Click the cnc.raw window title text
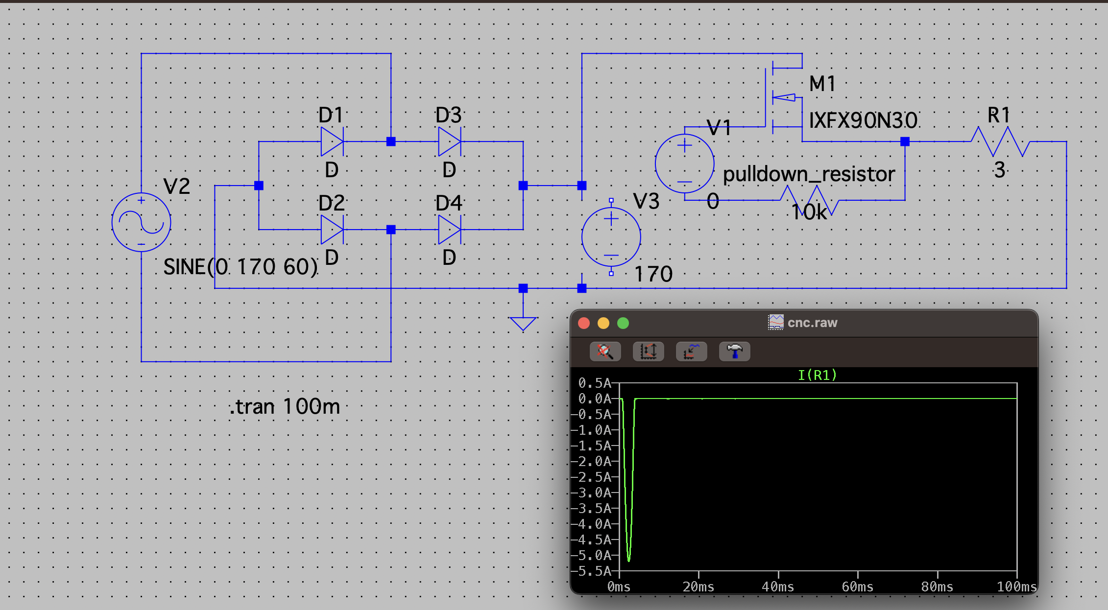Image resolution: width=1108 pixels, height=610 pixels. tap(812, 323)
